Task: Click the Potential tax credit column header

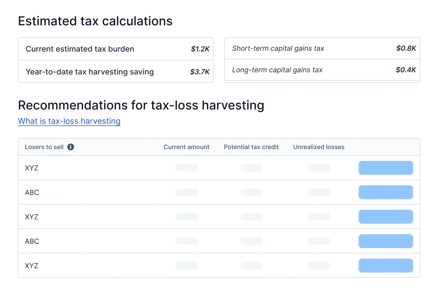Action: [x=251, y=147]
